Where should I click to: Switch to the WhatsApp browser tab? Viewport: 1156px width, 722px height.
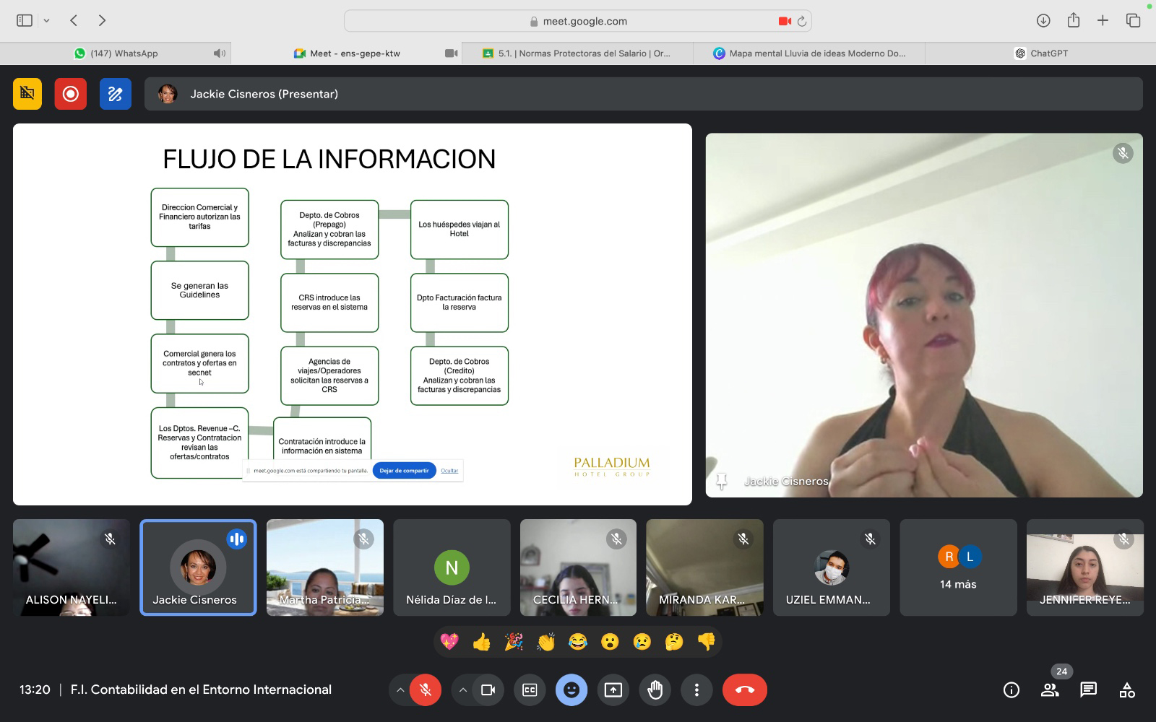116,53
